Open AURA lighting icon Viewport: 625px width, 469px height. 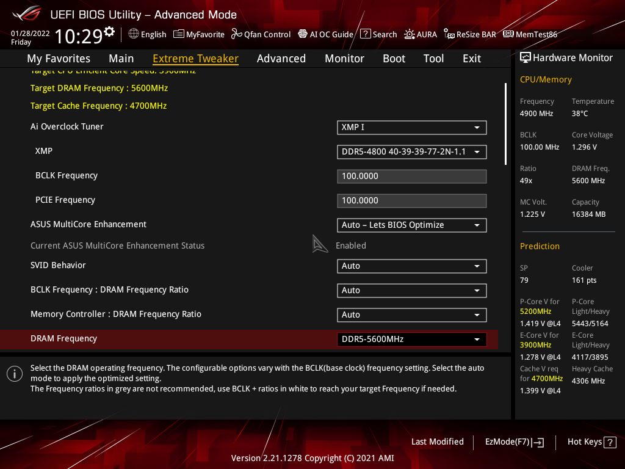point(410,34)
